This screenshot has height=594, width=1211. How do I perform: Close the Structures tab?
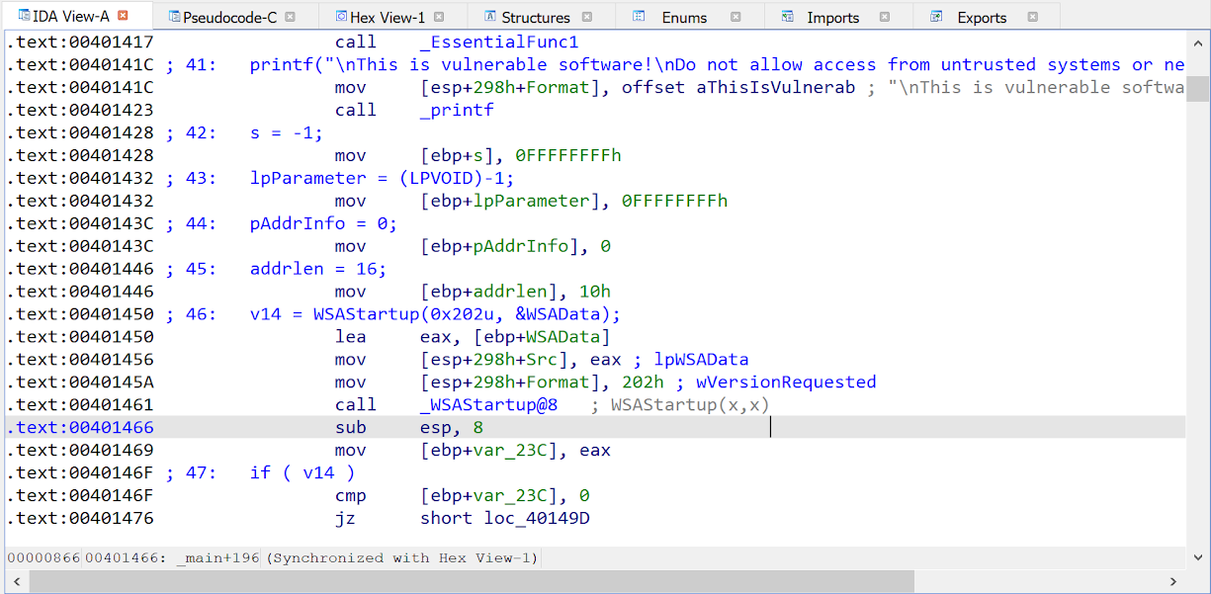(587, 17)
